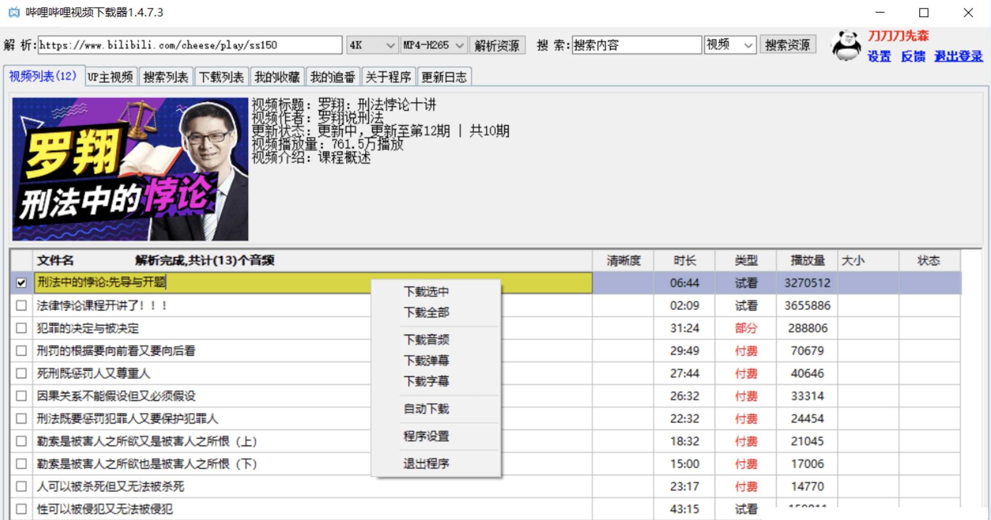The image size is (991, 520).
Task: Click the app icon in title bar
Action: [x=14, y=12]
